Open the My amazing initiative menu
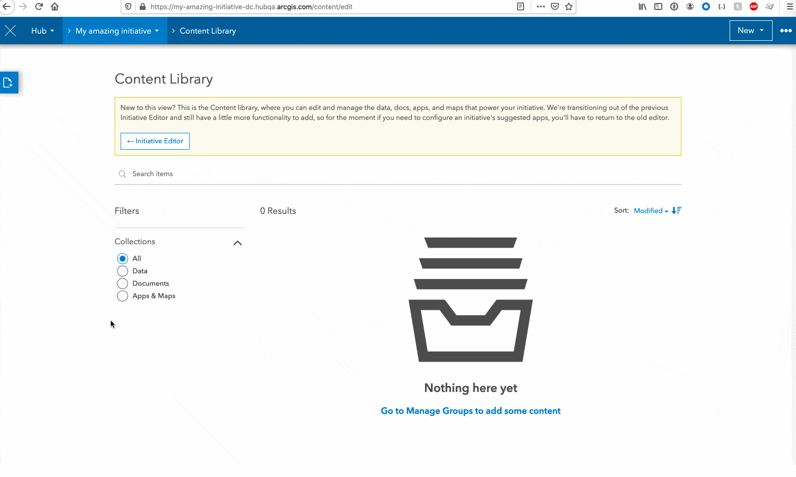 click(115, 30)
